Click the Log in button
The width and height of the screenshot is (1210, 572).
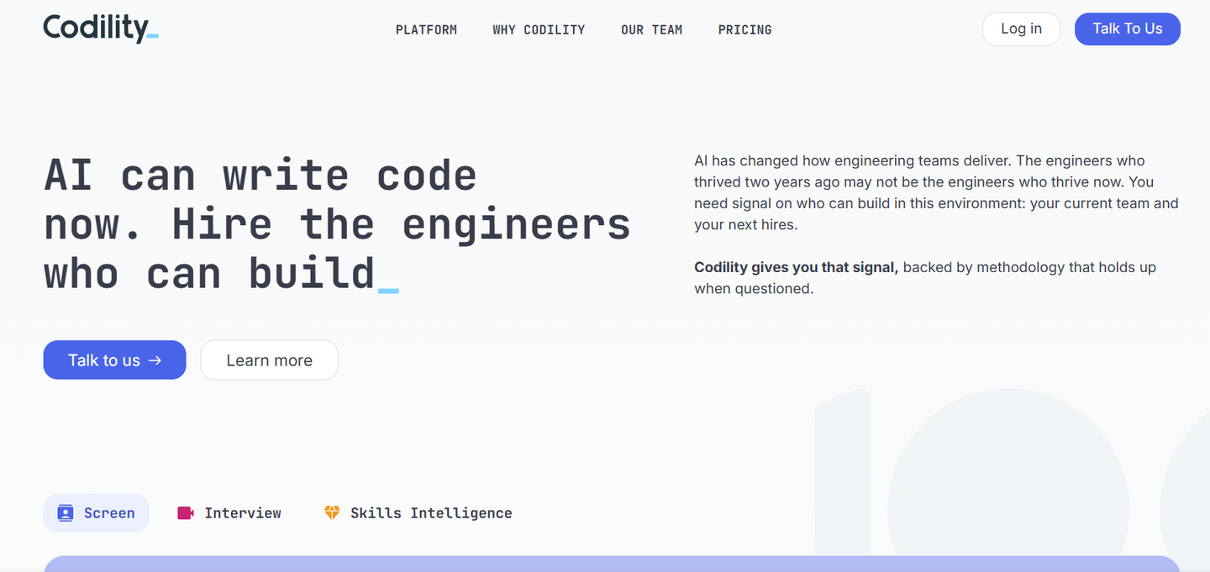[1021, 29]
